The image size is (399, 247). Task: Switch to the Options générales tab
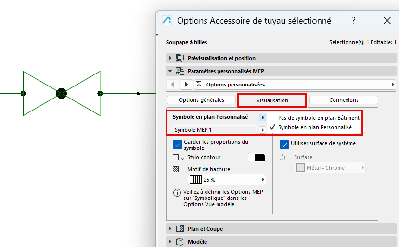click(x=201, y=100)
